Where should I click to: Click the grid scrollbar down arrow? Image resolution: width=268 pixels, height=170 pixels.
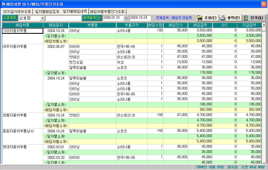(x=264, y=163)
